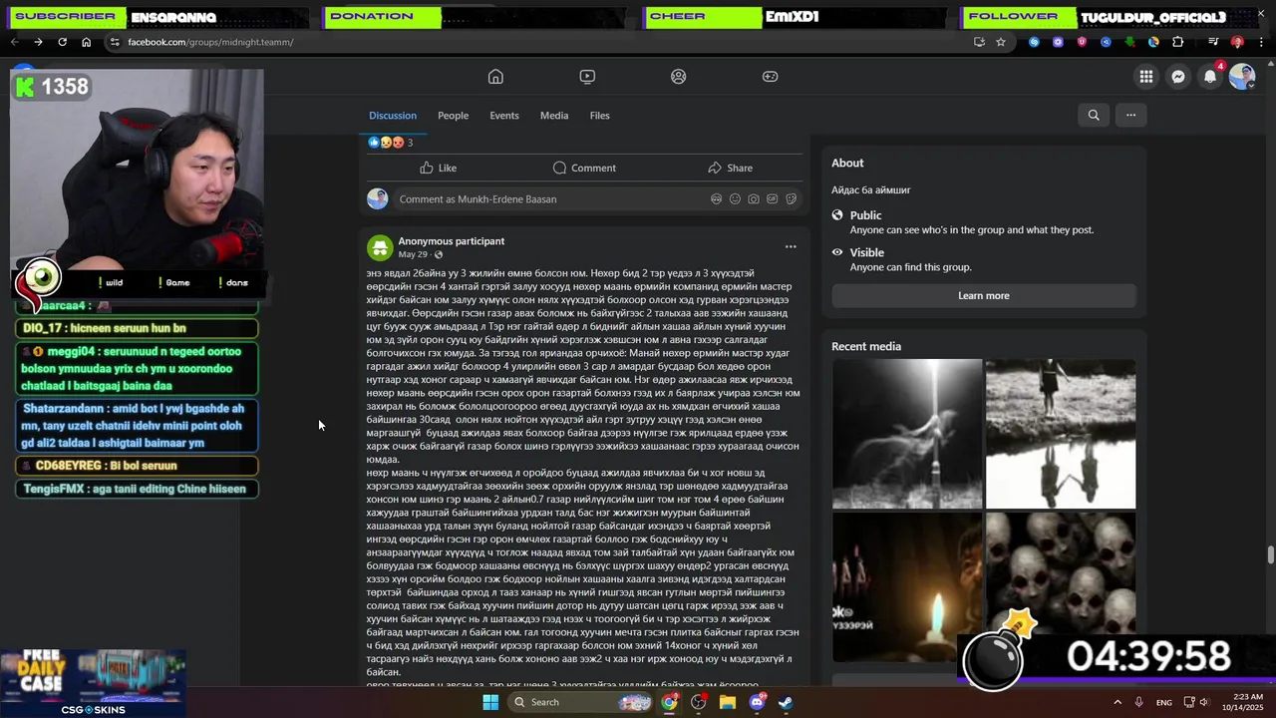Like the post
1276x718 pixels.
pos(438,168)
